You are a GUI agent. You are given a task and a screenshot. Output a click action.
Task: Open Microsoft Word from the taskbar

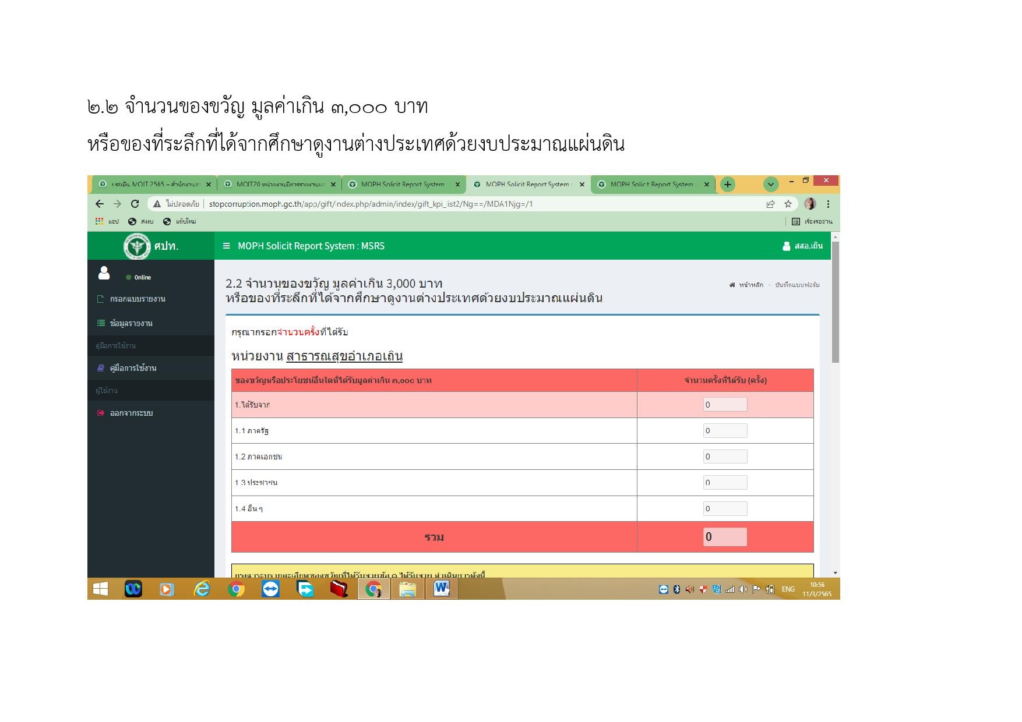(x=442, y=589)
